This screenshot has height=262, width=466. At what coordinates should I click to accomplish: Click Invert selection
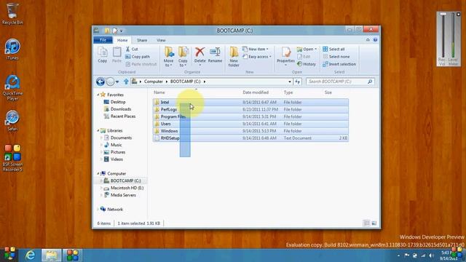point(339,64)
